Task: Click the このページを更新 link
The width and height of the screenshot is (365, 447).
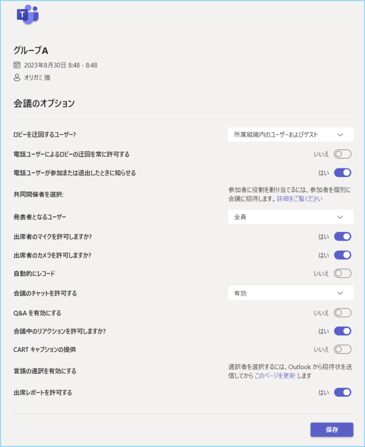Action: (275, 375)
